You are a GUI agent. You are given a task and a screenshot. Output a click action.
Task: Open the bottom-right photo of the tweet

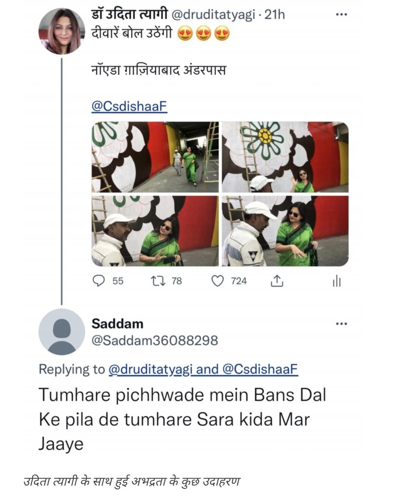(x=285, y=231)
